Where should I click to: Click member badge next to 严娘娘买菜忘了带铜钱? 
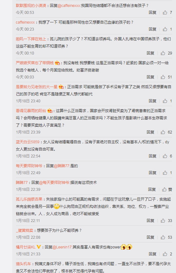(57, 63)
